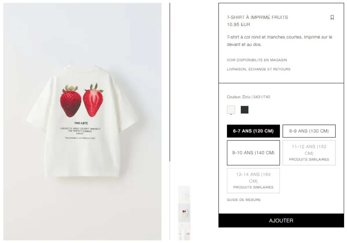Image resolution: width=347 pixels, height=243 pixels.
Task: Choose size 9-10 ANS (140 CM)
Action: click(253, 153)
